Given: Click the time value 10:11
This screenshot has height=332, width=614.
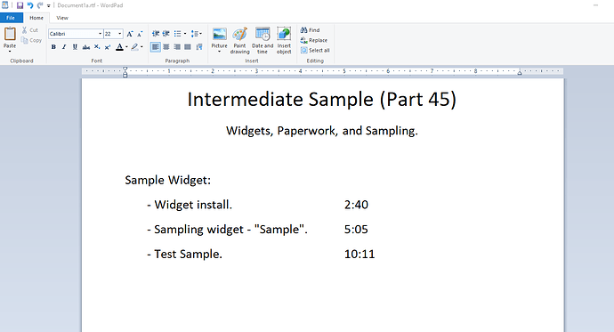Looking at the screenshot, I should [x=360, y=254].
